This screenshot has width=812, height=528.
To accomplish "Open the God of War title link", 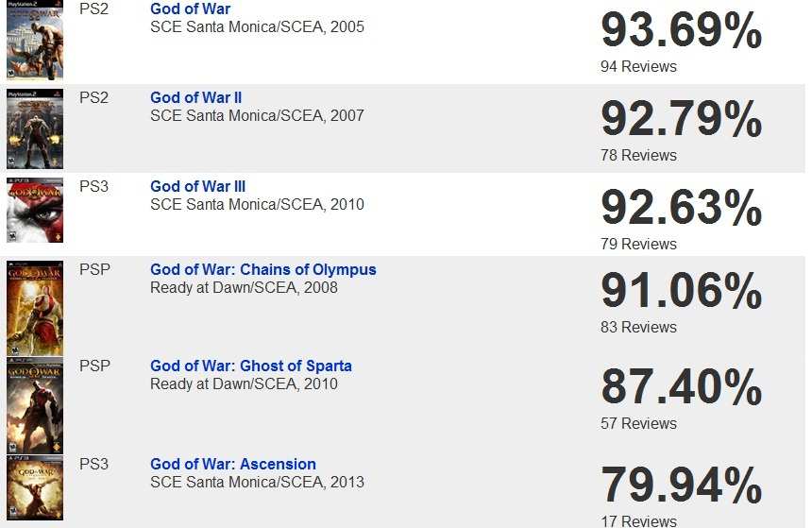I will tap(190, 9).
